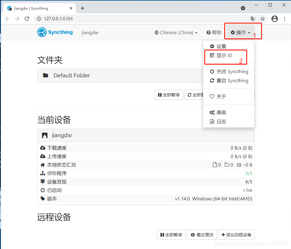Click the <1m uptime value

247,190
